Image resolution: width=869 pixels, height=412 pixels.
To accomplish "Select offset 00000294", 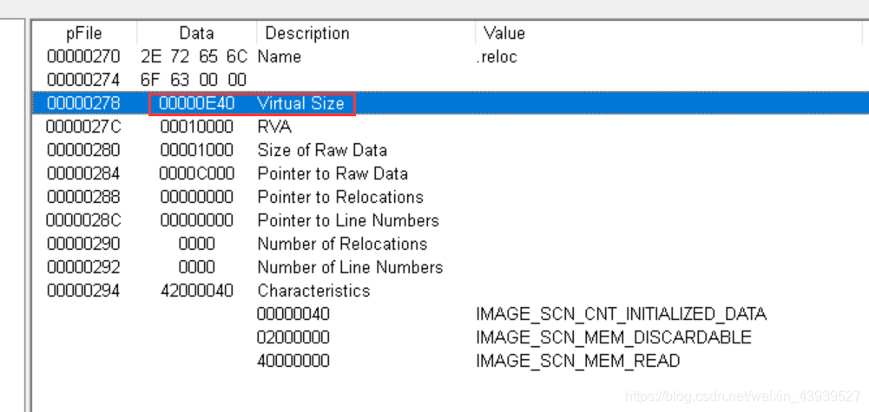I will (83, 291).
